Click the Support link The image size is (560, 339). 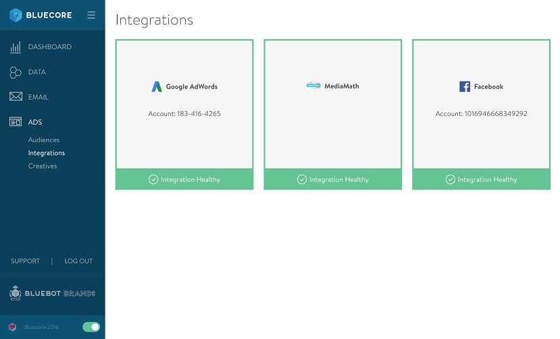pos(26,261)
